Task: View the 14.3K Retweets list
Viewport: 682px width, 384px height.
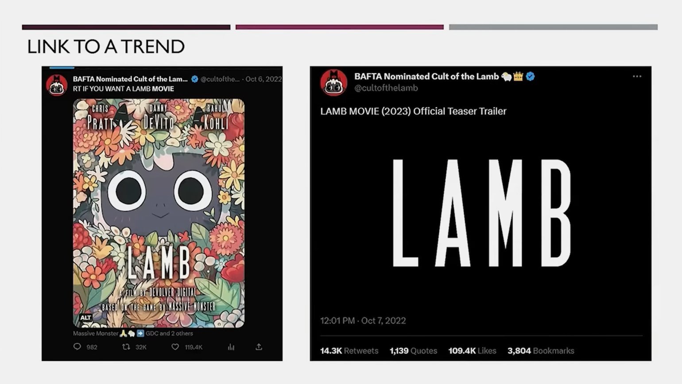Action: tap(349, 351)
